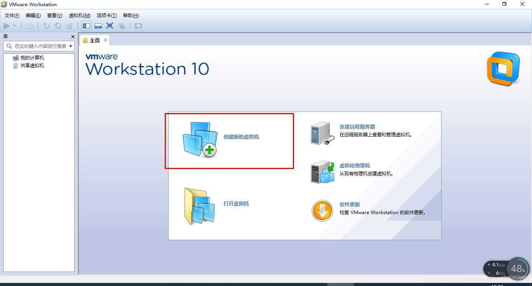Close the 库 library panel

coord(73,37)
